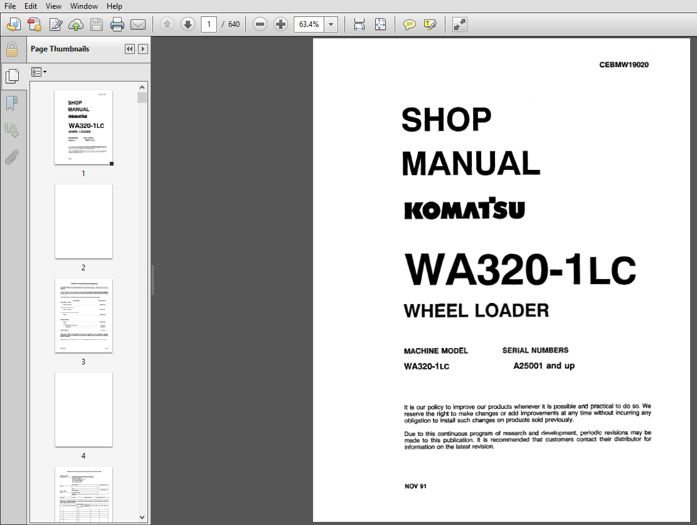This screenshot has width=697, height=525.
Task: Select the partially visible page 5 thumbnail
Action: pyautogui.click(x=83, y=494)
